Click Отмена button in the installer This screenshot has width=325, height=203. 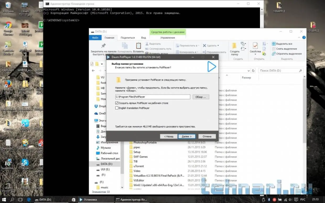(207, 136)
